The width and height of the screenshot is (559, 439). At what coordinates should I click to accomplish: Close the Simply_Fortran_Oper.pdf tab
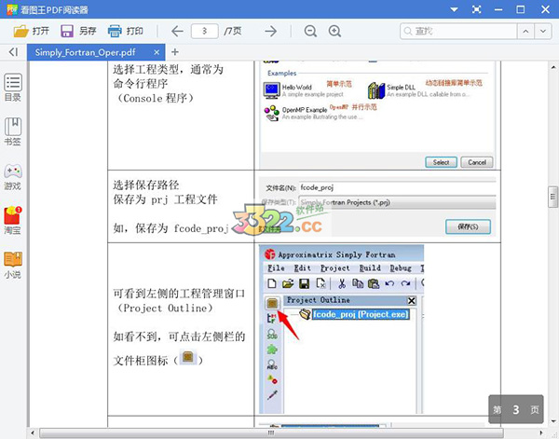157,52
